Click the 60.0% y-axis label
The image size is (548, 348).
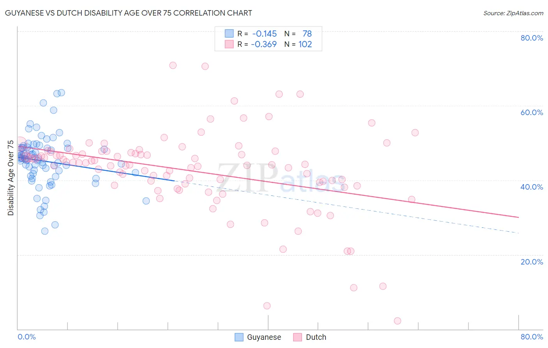(532, 112)
